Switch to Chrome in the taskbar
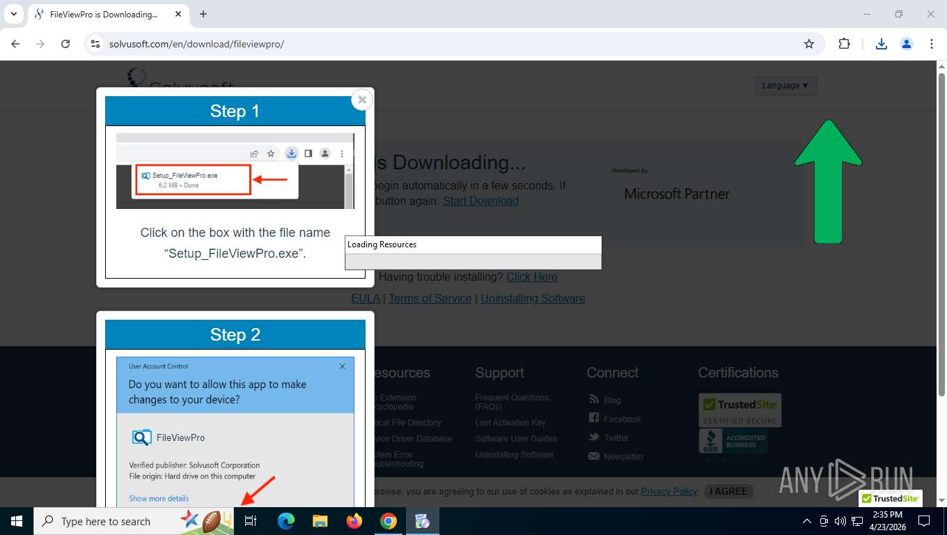This screenshot has height=535, width=947. tap(389, 521)
